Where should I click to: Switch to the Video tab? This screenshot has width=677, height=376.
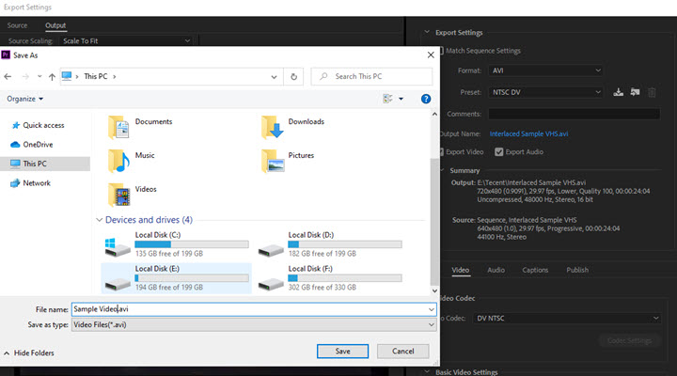[460, 270]
